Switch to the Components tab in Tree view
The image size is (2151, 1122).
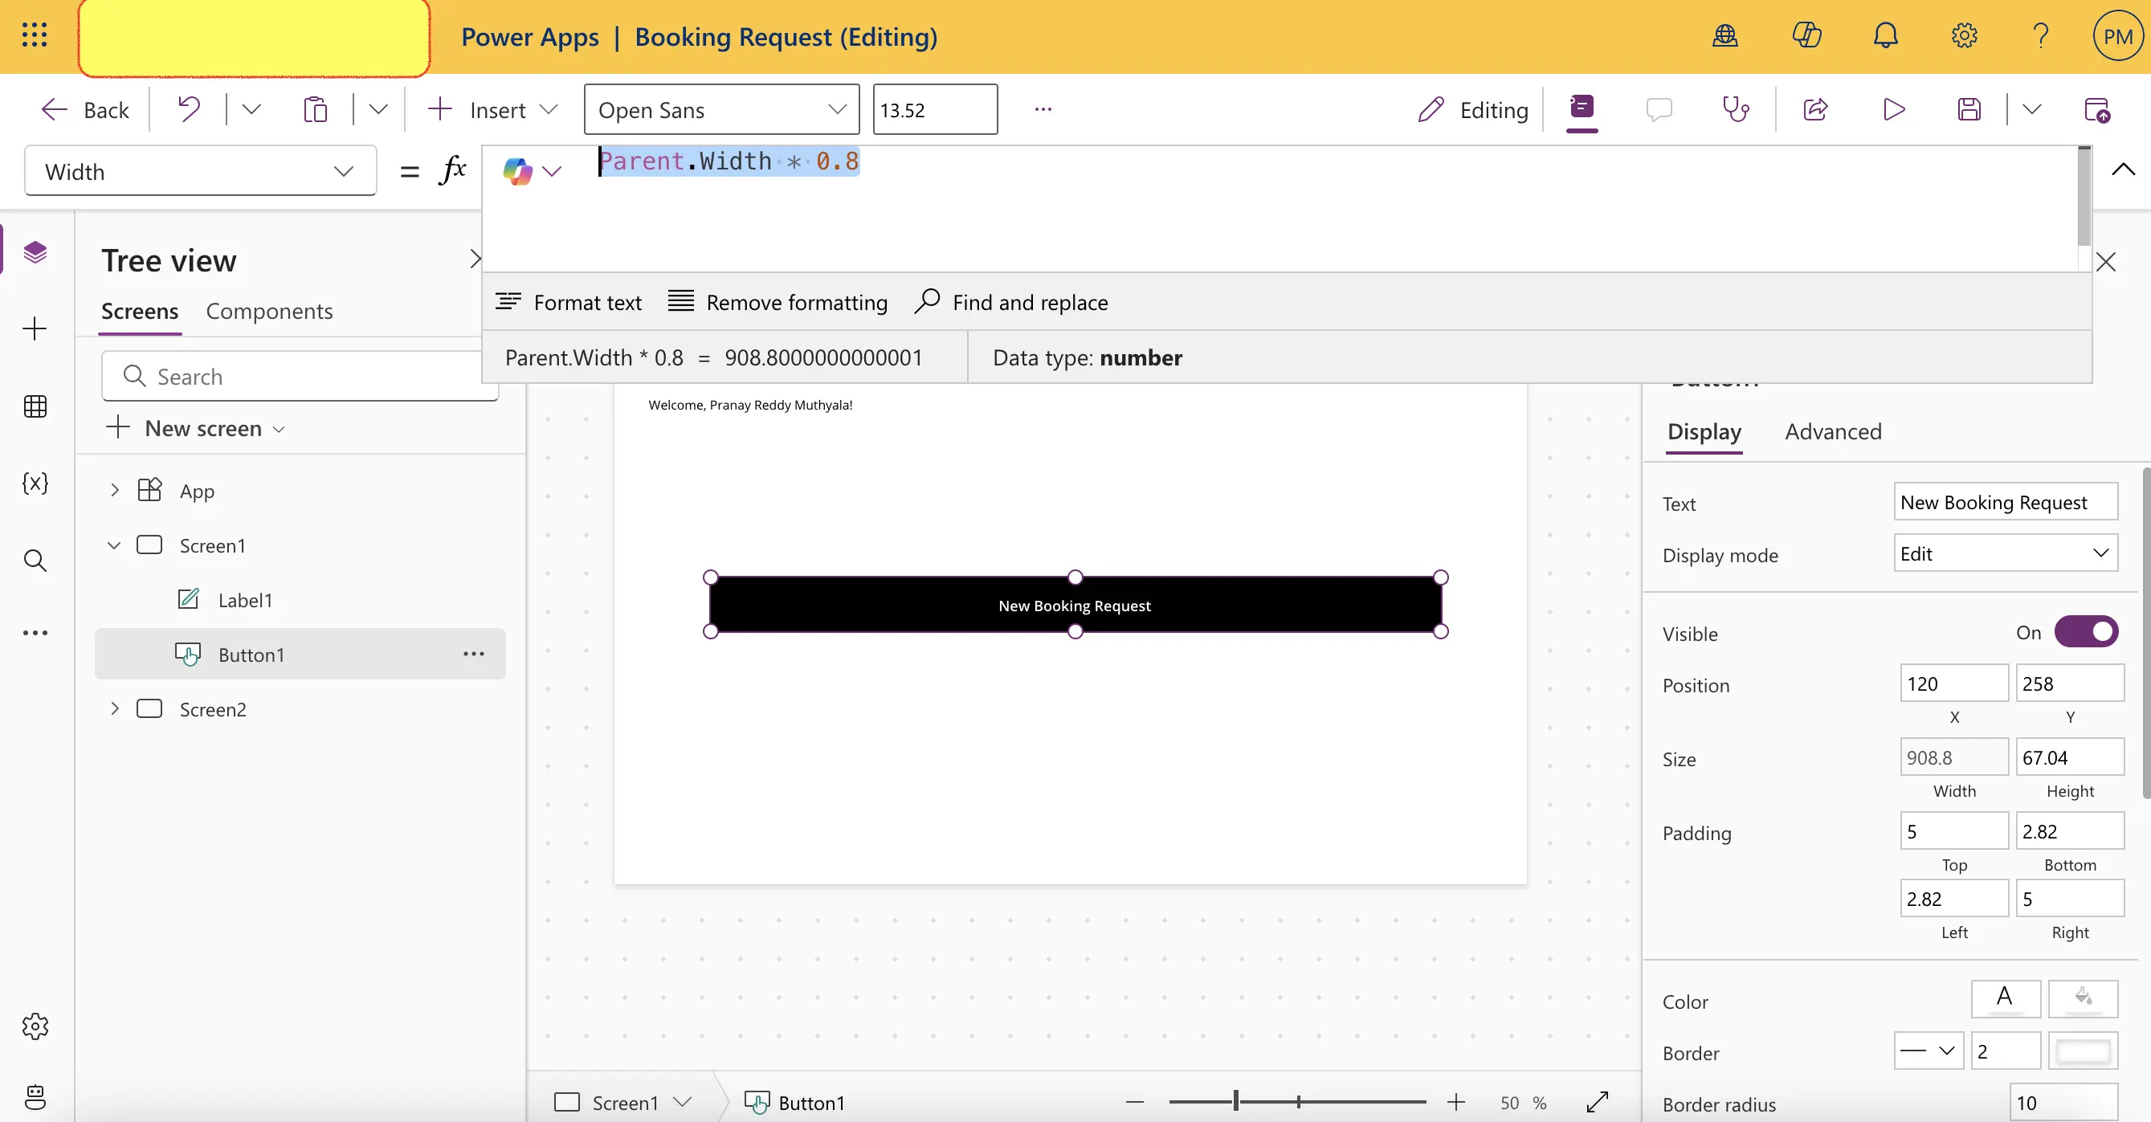(x=269, y=310)
